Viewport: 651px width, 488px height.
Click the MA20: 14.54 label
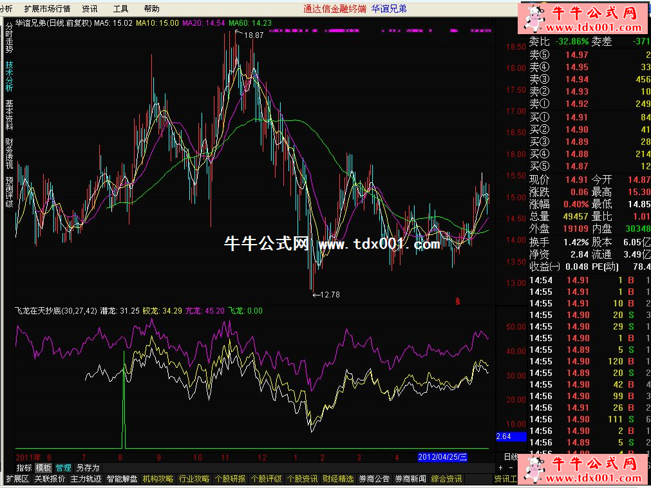[x=203, y=23]
